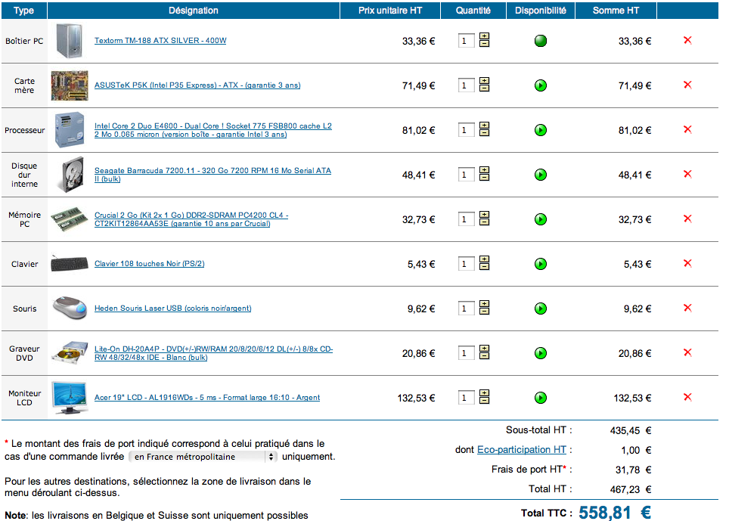Increase quantity of Crucial 2 Go memory
This screenshot has height=521, width=729.
click(485, 215)
